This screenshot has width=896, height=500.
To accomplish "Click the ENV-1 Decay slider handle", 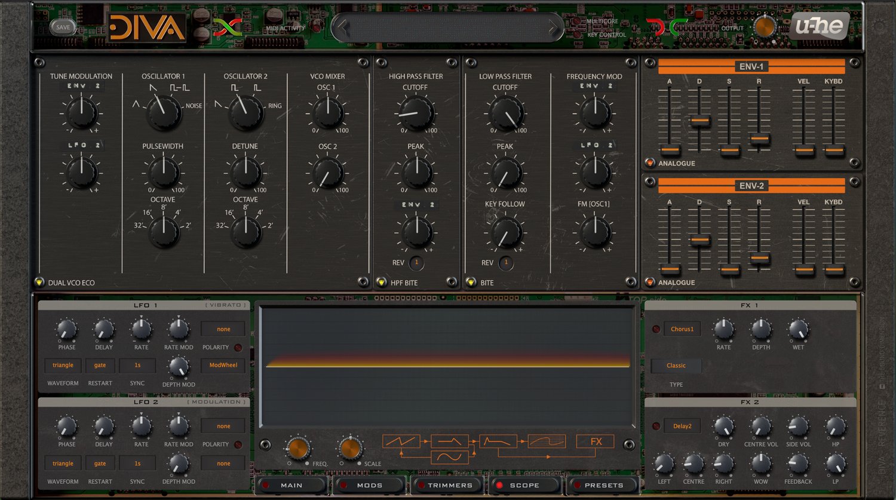I will pyautogui.click(x=699, y=121).
